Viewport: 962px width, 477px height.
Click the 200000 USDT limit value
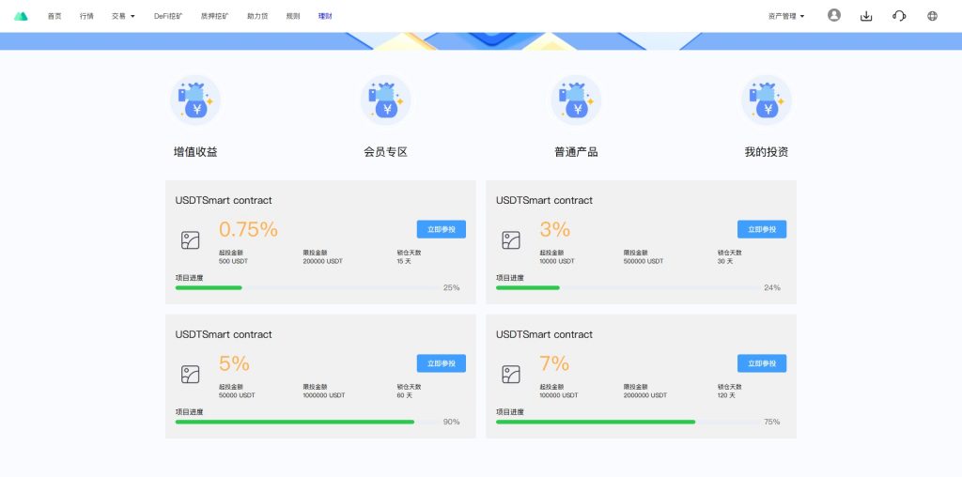tap(323, 261)
